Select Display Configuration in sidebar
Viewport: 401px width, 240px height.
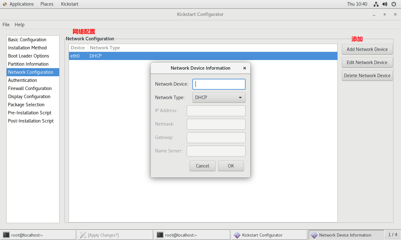[x=33, y=97]
